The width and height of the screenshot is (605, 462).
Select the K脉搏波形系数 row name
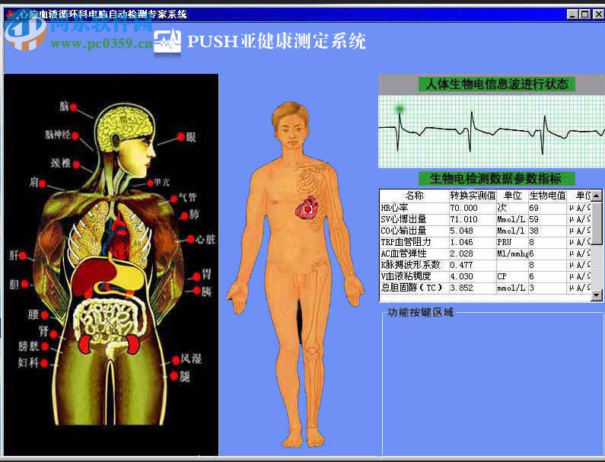pos(410,265)
